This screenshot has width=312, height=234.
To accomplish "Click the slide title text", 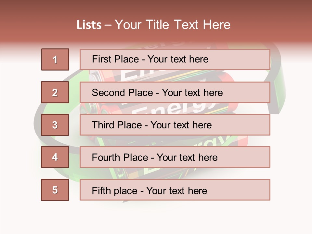I will click(154, 25).
